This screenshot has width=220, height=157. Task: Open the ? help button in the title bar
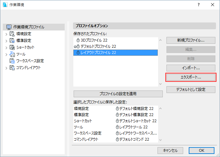(198, 5)
